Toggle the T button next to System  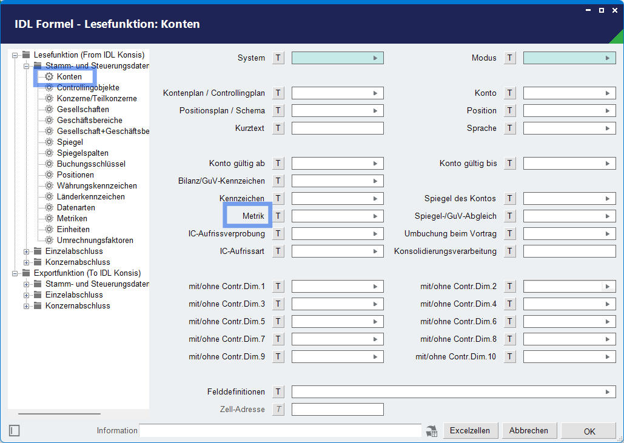click(x=278, y=58)
